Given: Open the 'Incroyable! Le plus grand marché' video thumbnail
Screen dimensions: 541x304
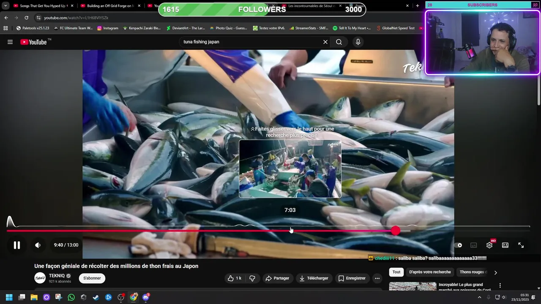Looking at the screenshot, I should 413,287.
